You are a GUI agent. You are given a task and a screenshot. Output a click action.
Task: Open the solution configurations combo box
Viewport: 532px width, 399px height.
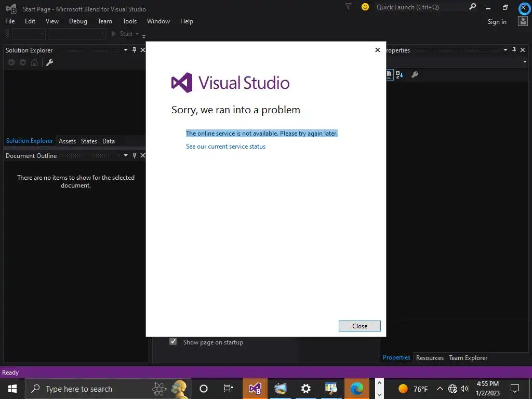coord(29,34)
